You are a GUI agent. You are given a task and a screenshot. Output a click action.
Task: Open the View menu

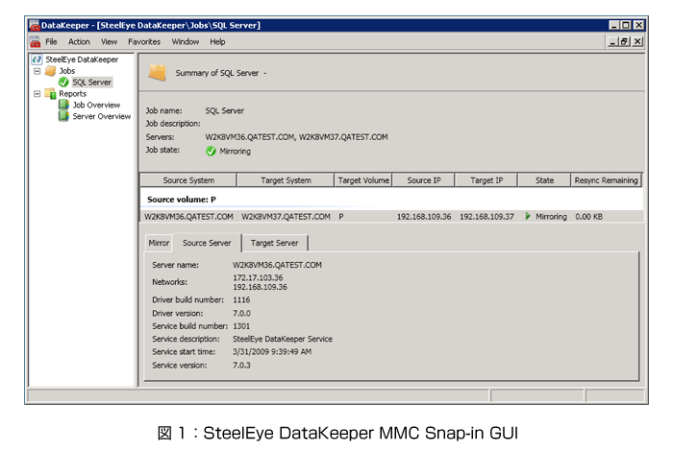pyautogui.click(x=109, y=42)
